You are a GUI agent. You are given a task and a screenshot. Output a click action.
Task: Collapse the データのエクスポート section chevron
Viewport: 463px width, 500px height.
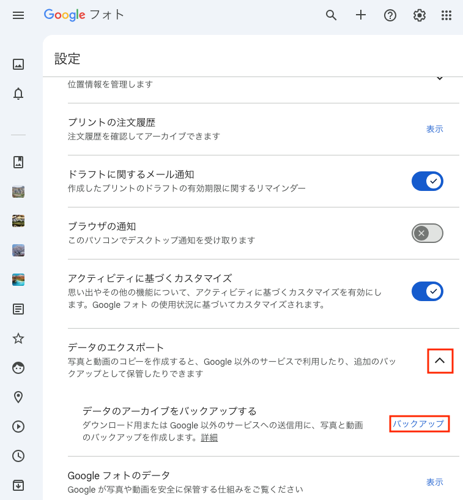440,360
